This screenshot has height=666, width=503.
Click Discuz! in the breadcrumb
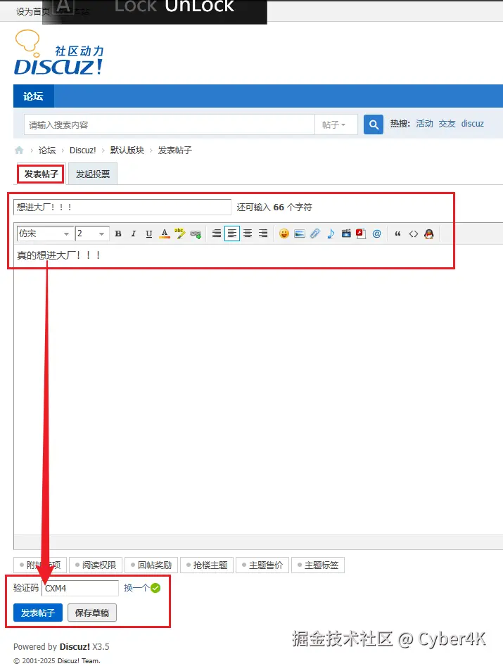(83, 151)
